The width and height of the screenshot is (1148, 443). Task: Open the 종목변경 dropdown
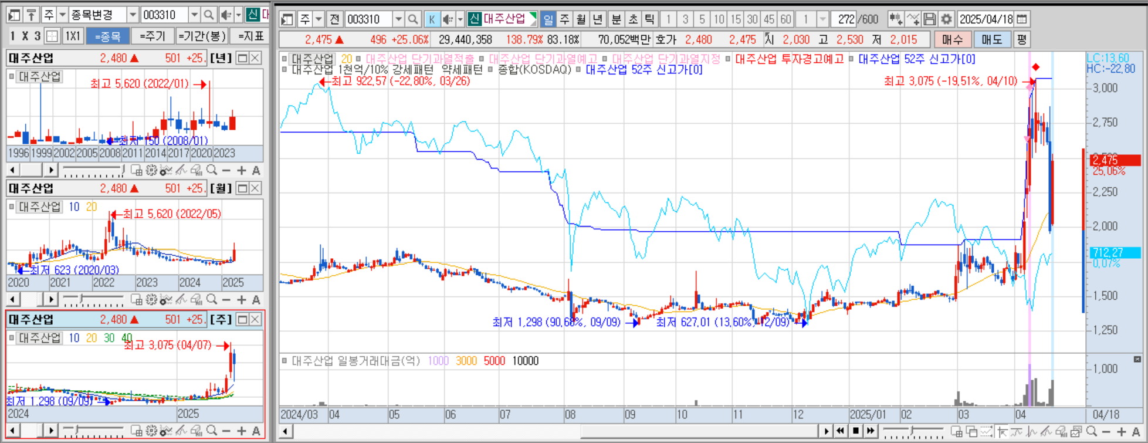[x=133, y=15]
